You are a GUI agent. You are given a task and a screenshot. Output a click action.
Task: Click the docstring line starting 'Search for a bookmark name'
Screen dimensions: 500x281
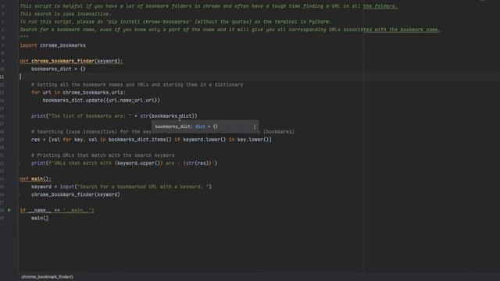point(230,30)
